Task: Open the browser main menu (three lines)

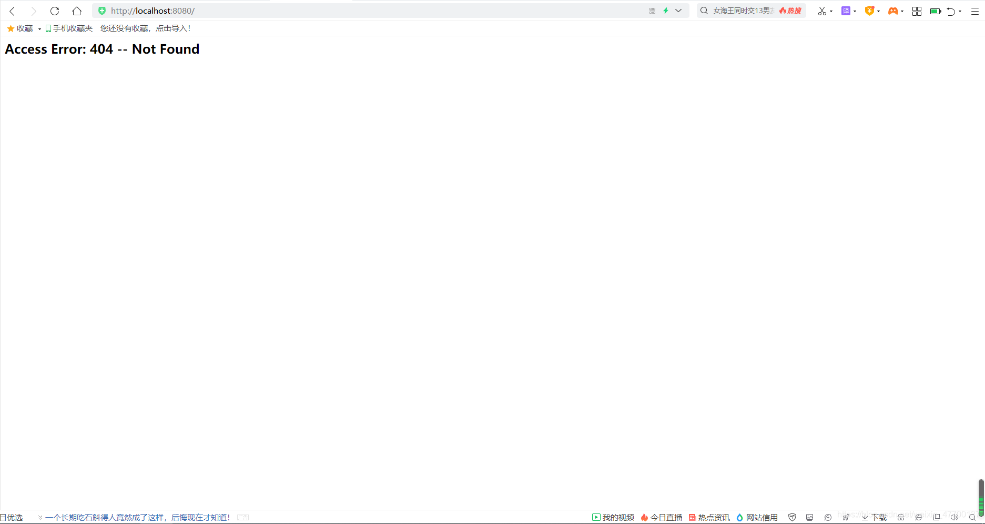Action: tap(974, 11)
